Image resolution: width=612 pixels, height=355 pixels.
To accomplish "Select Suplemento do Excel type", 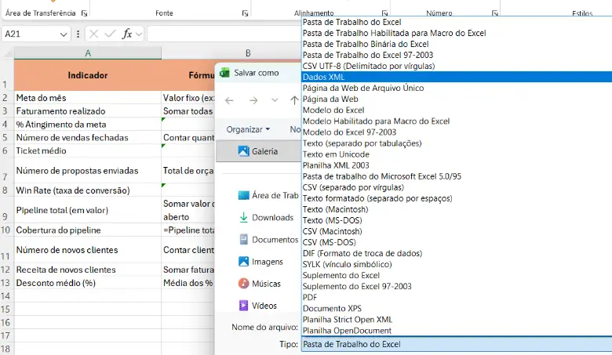I will [x=457, y=275].
